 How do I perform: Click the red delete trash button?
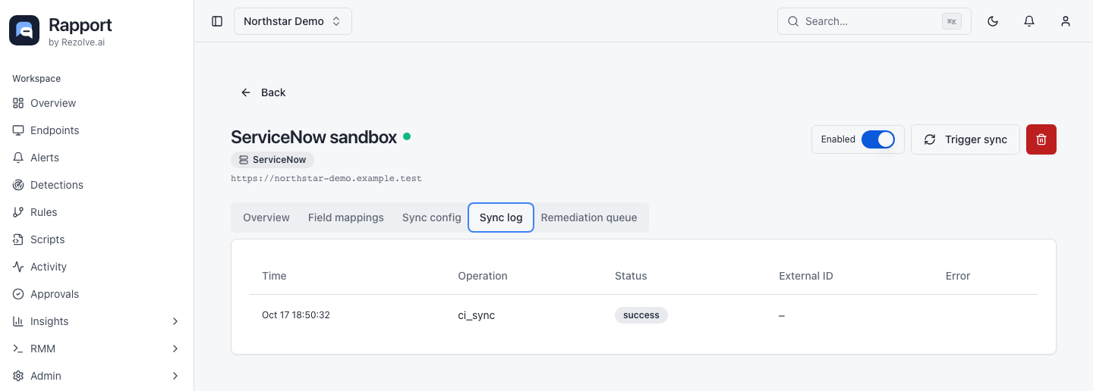pyautogui.click(x=1041, y=139)
